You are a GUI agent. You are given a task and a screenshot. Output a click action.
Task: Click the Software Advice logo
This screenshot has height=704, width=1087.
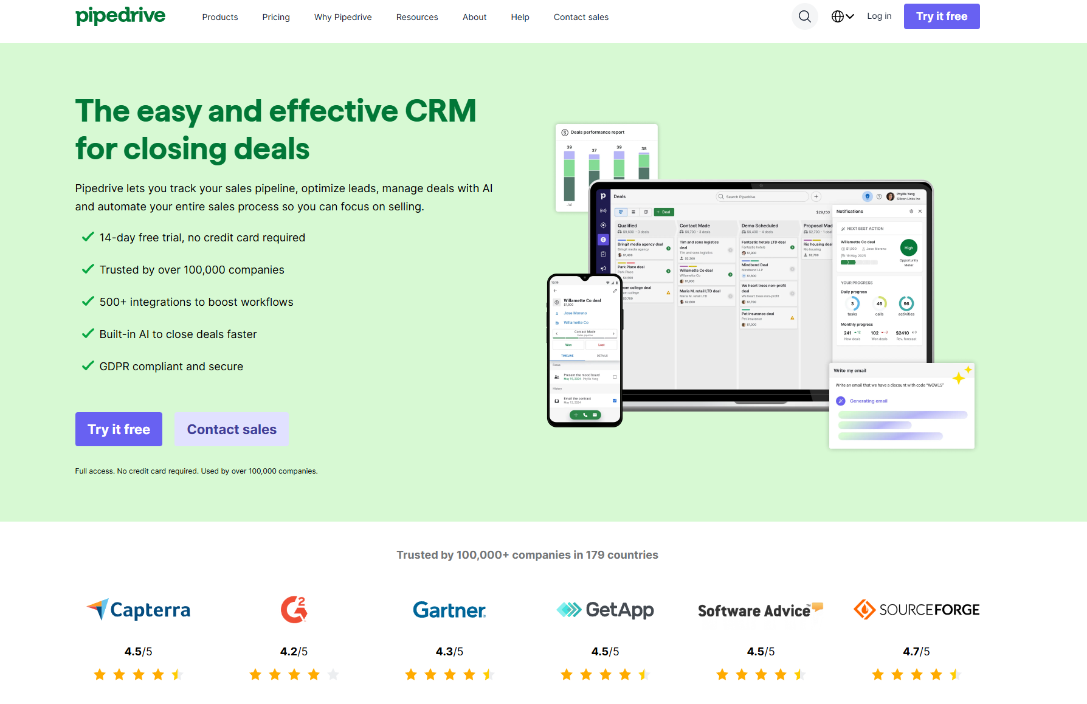[761, 610]
